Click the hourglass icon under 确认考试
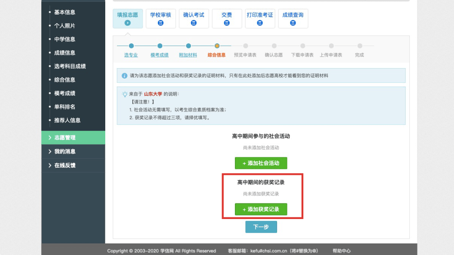 point(194,23)
